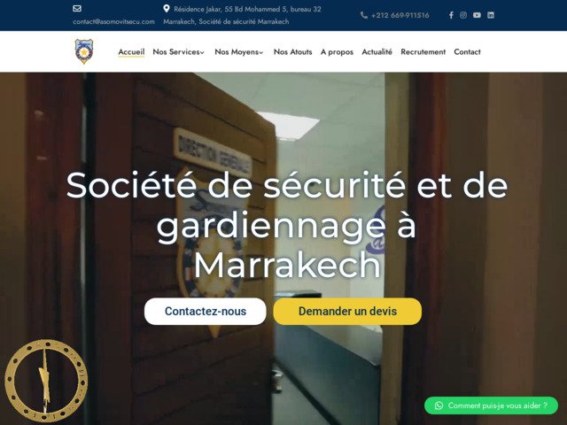Expand the Nos Services dropdown

(178, 52)
